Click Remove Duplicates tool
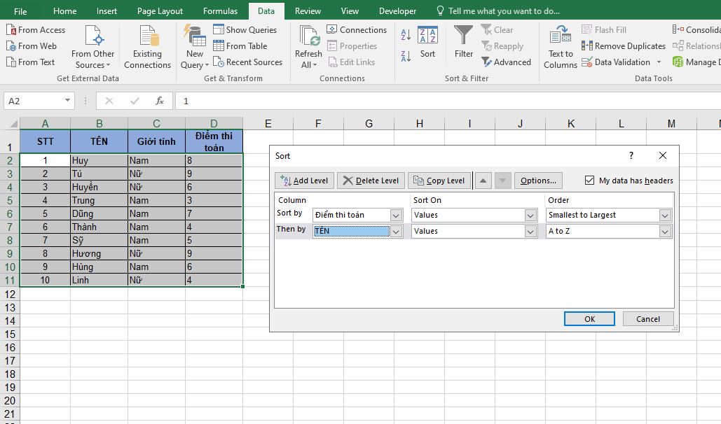This screenshot has height=424, width=721. 623,46
